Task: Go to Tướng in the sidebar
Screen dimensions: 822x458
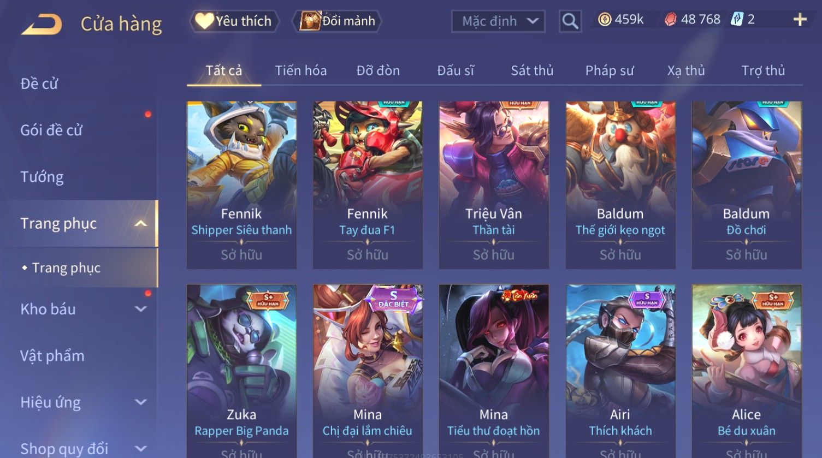Action: pyautogui.click(x=42, y=177)
